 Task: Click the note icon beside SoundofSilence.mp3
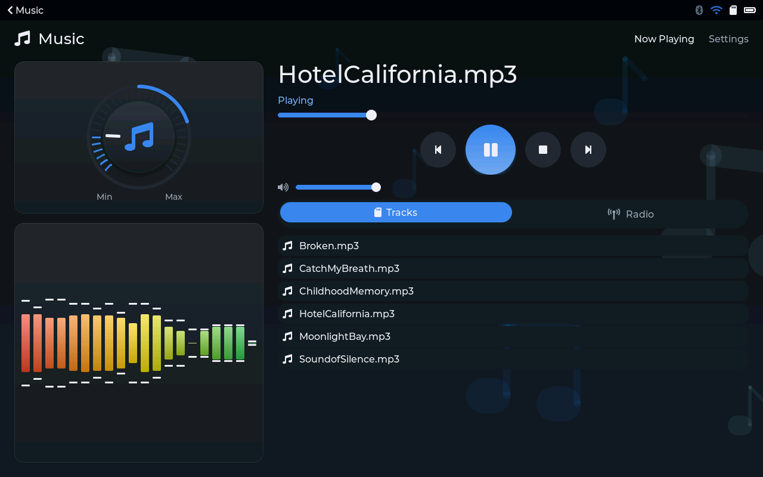pyautogui.click(x=287, y=359)
